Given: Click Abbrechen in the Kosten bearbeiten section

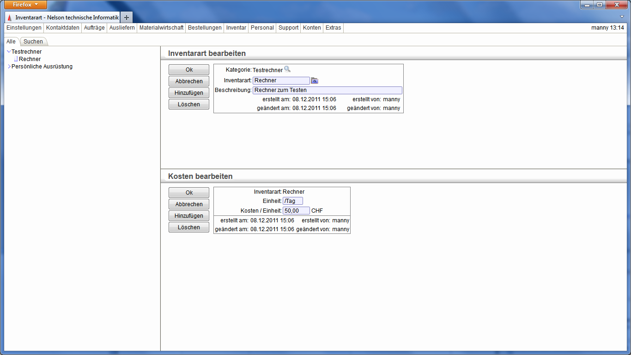Looking at the screenshot, I should click(188, 204).
